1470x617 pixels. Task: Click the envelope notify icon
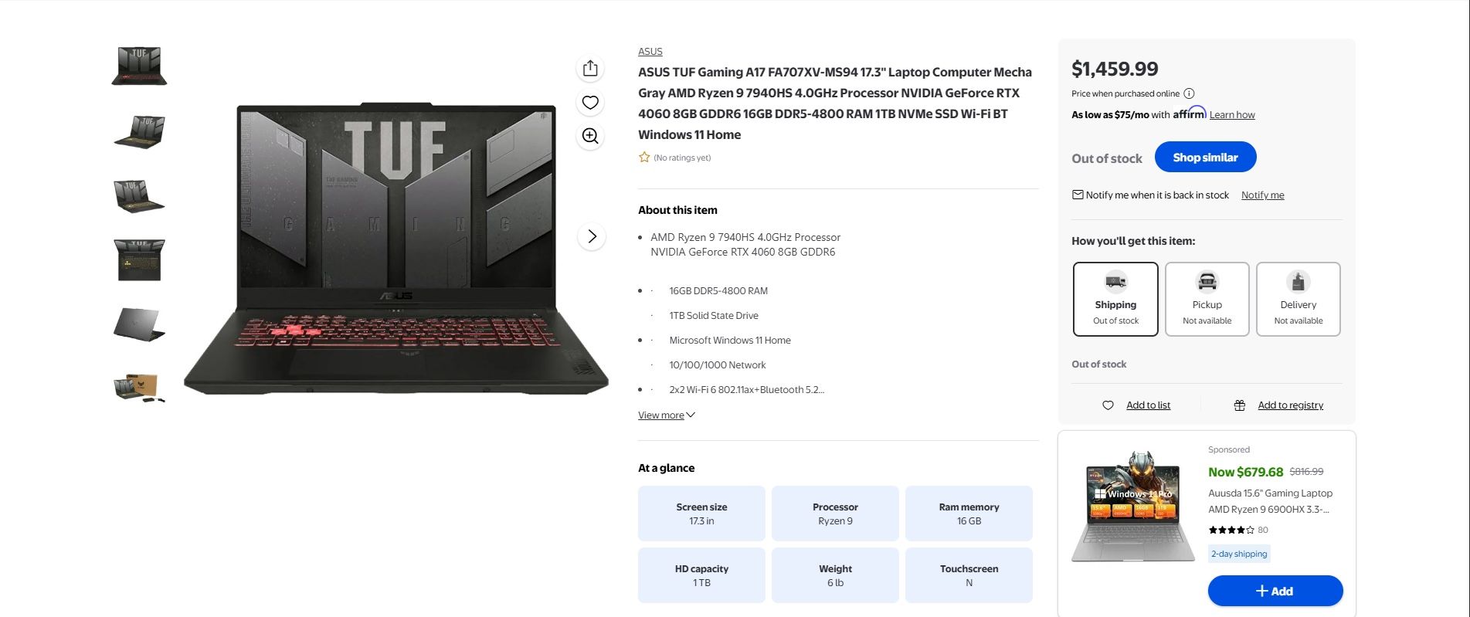coord(1078,195)
